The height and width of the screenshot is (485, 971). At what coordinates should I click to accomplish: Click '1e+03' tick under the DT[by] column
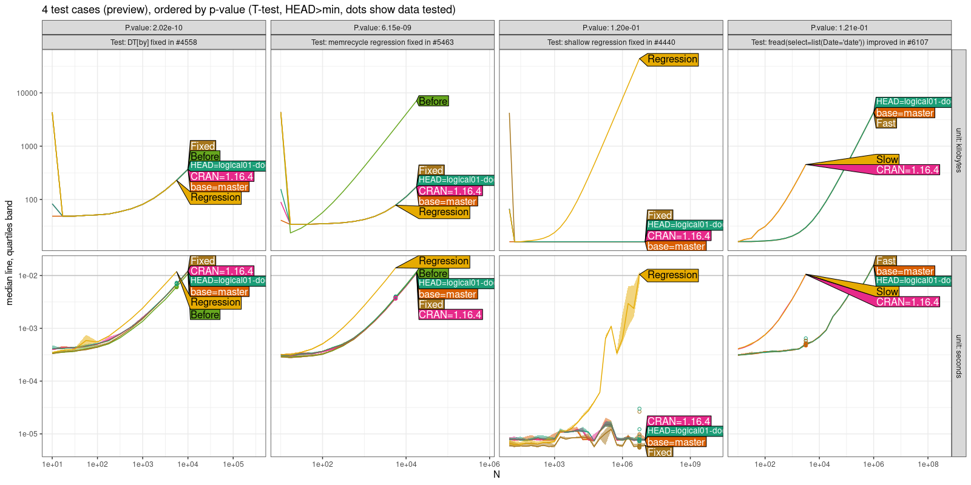pyautogui.click(x=143, y=465)
